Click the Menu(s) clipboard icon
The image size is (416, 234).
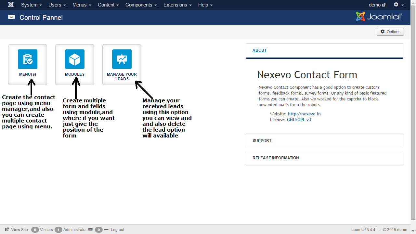point(28,59)
